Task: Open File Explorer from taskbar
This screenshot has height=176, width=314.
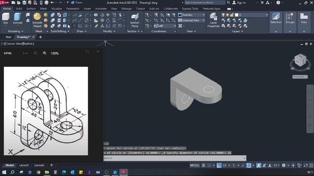Action: point(47,172)
